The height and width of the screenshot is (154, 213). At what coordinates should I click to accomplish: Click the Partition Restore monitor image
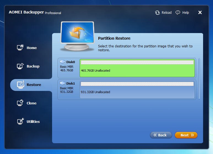(x=77, y=36)
